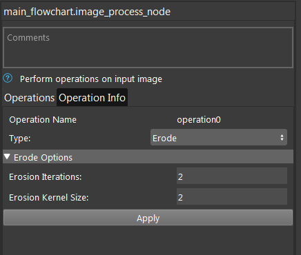This screenshot has height=255, width=301.
Task: Click the Erosion Iterations input field
Action: pos(232,176)
